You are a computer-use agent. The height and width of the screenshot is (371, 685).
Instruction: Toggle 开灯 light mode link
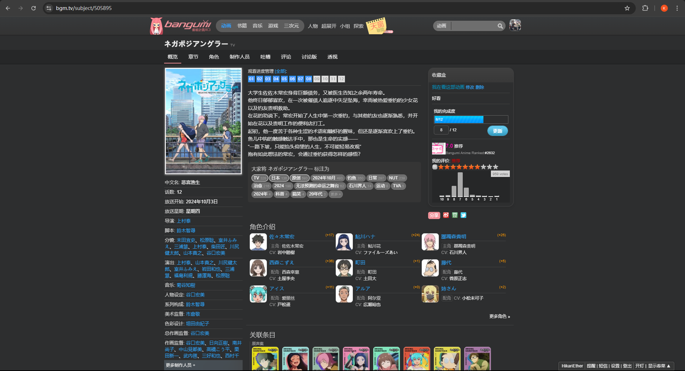(x=639, y=366)
